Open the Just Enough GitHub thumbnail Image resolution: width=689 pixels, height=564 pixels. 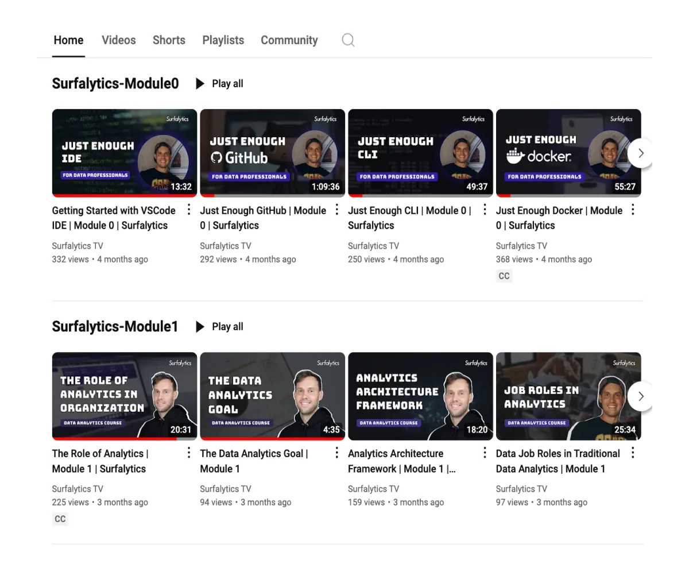[272, 153]
